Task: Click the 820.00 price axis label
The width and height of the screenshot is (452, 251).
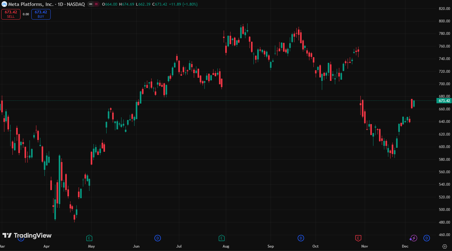Action: [444, 8]
